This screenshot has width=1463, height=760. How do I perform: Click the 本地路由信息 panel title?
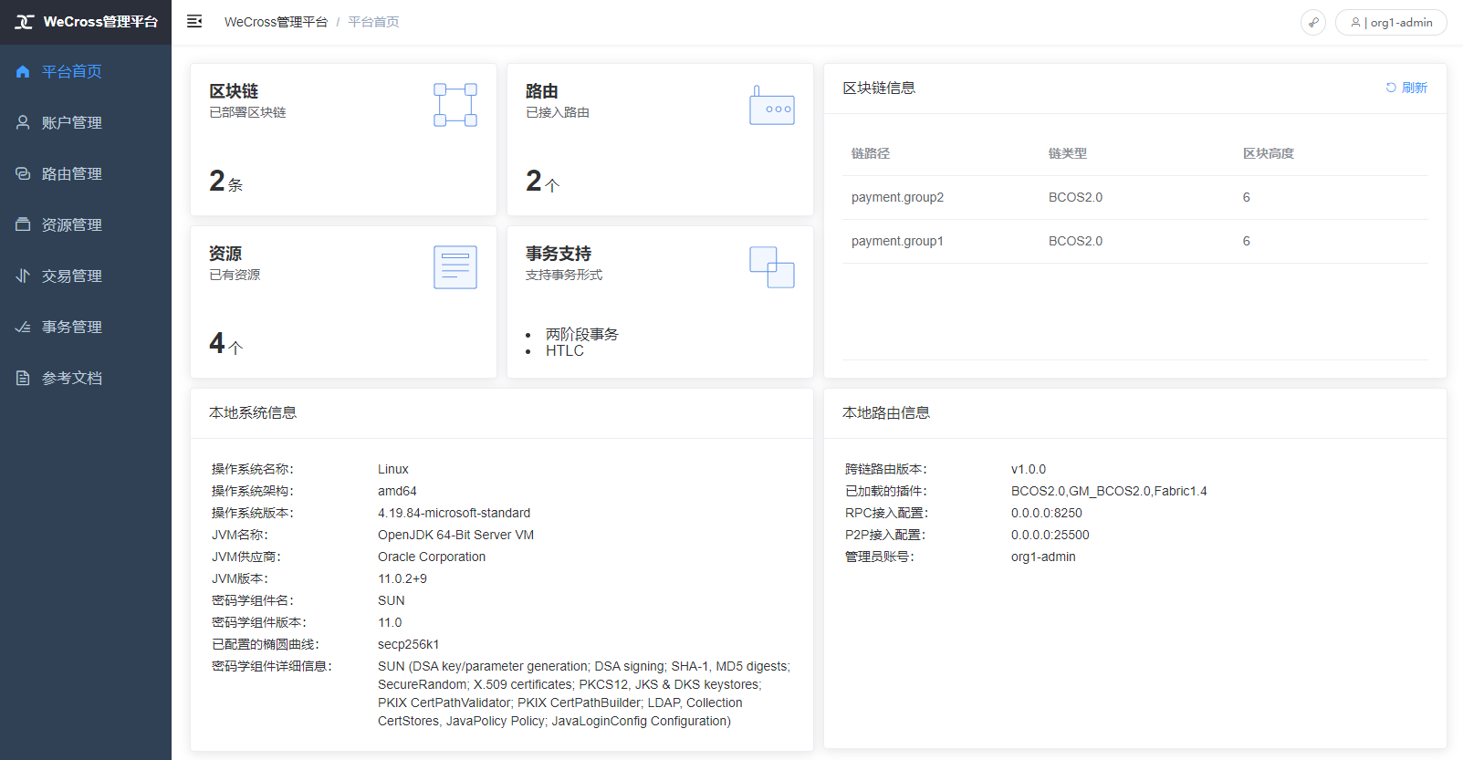pos(886,413)
